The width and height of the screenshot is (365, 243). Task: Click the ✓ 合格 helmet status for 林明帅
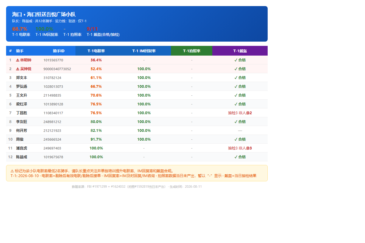[x=240, y=60]
